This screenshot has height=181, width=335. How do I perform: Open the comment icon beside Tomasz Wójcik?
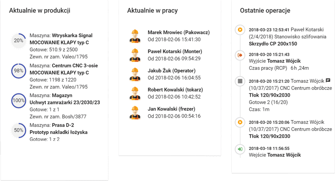(328, 80)
